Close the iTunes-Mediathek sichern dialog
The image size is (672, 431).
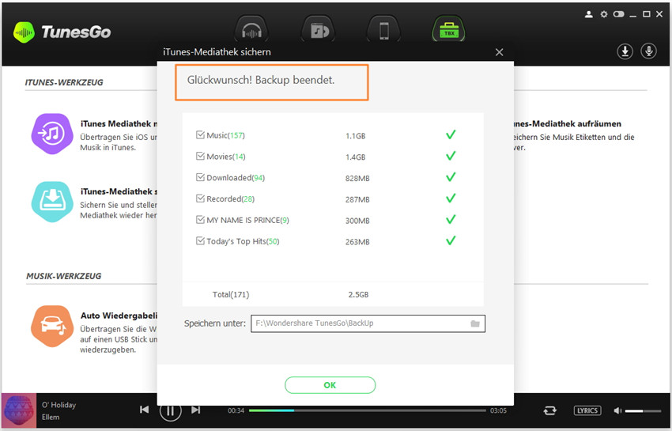500,52
